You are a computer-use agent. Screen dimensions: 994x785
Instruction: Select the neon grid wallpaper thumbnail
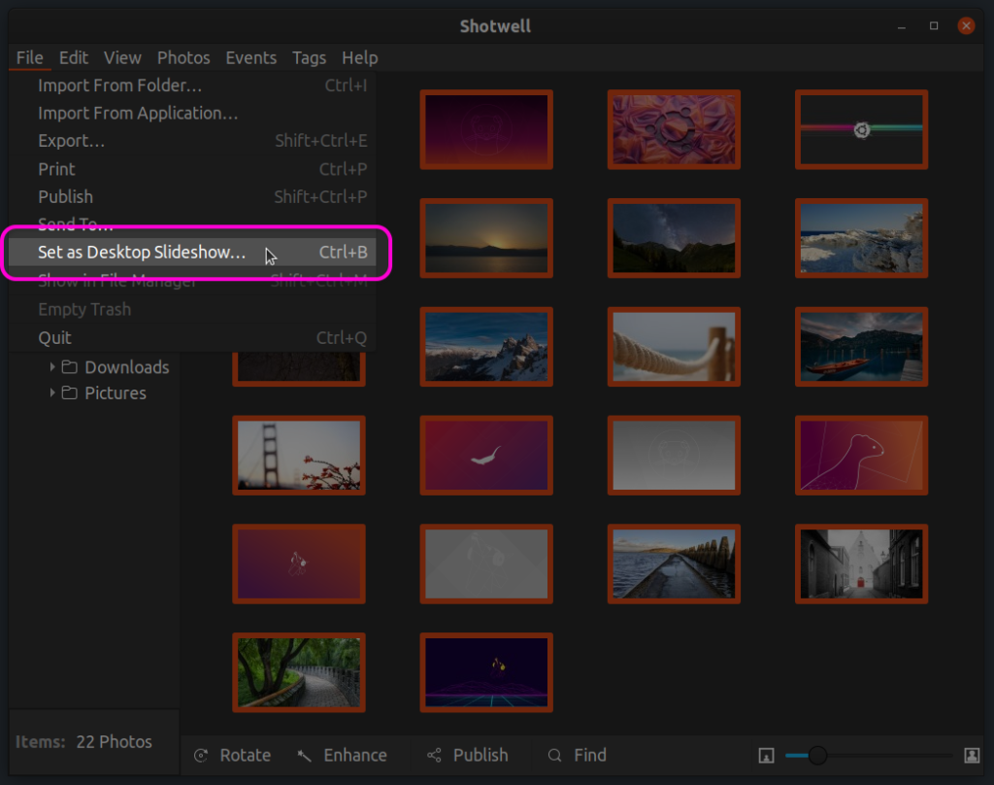(x=486, y=672)
